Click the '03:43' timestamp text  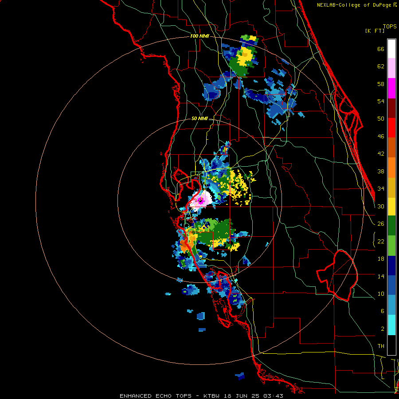(273, 396)
